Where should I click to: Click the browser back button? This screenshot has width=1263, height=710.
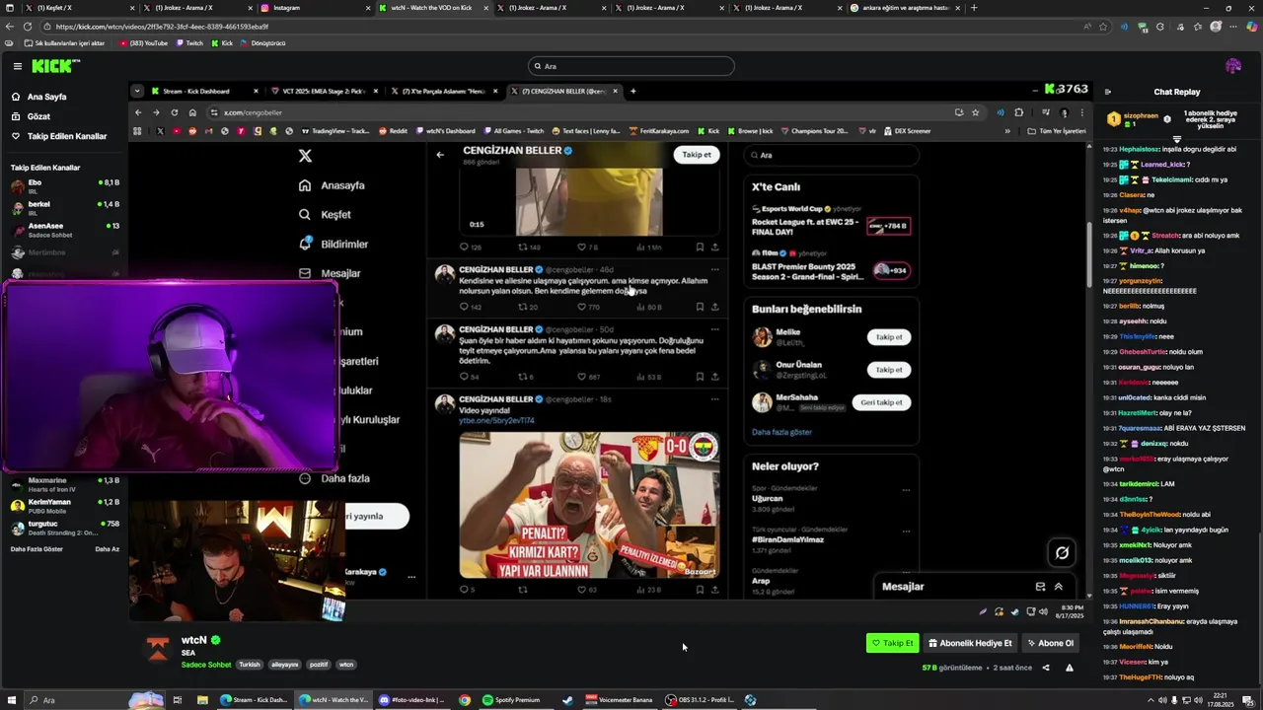10,27
